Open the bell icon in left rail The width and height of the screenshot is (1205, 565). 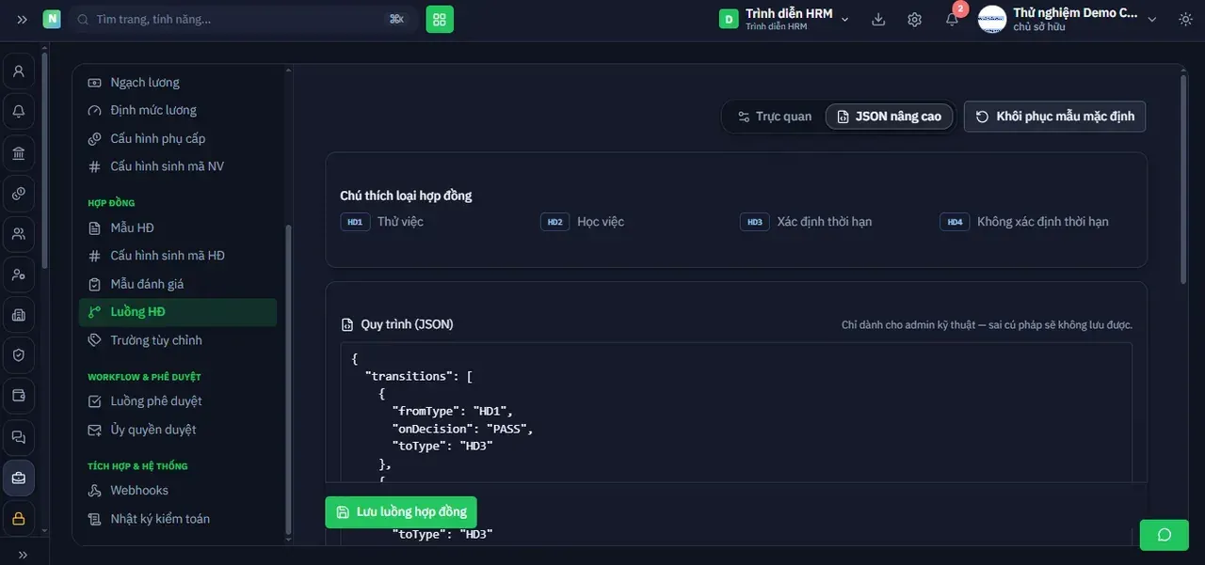pyautogui.click(x=19, y=112)
